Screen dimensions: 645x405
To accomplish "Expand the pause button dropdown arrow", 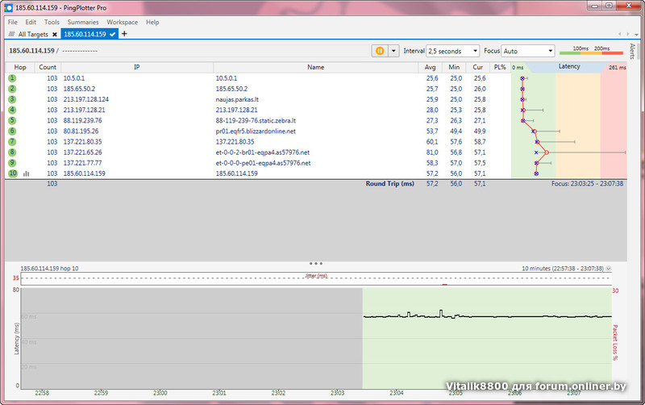I will [393, 50].
